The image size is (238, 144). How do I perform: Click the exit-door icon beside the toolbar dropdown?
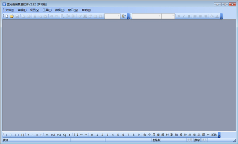pos(124,16)
